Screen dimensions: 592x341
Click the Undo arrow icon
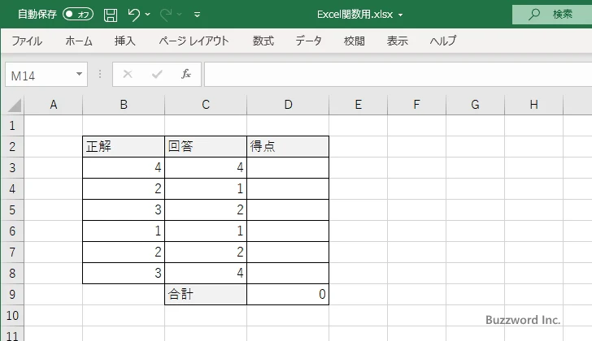[133, 15]
